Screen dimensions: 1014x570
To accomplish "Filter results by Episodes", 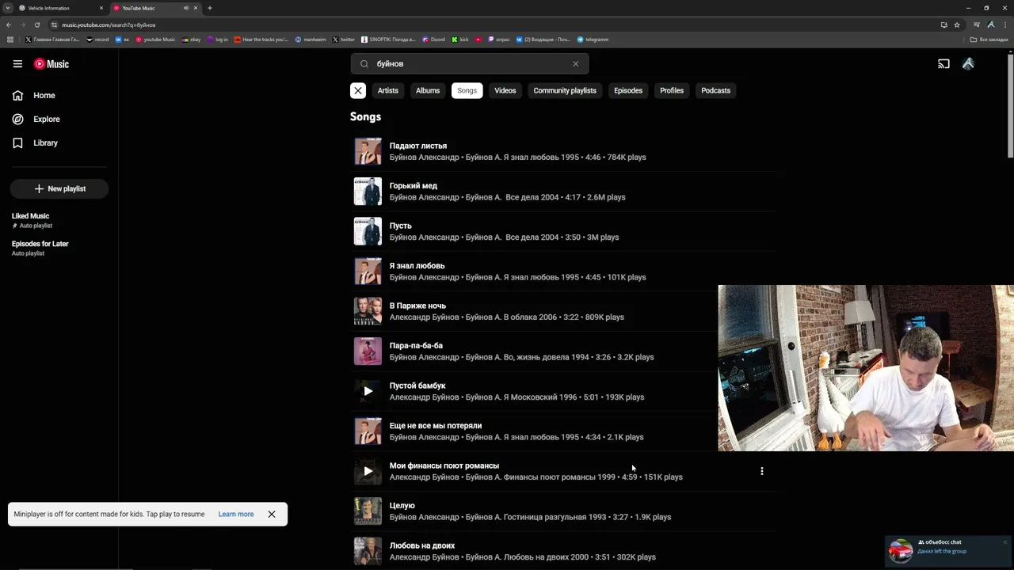I will (x=628, y=90).
